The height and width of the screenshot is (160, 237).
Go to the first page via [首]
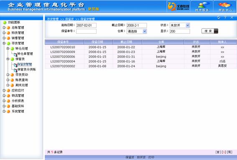pyautogui.click(x=218, y=152)
